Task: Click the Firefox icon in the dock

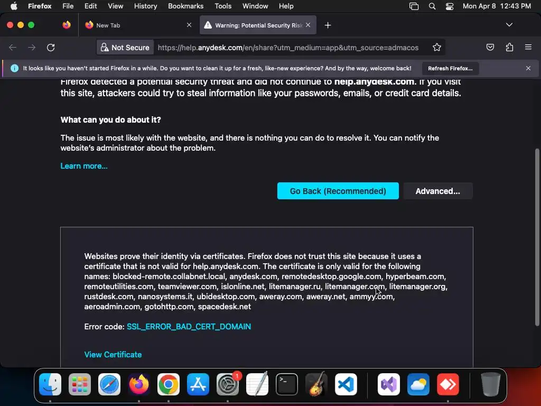Action: tap(139, 384)
